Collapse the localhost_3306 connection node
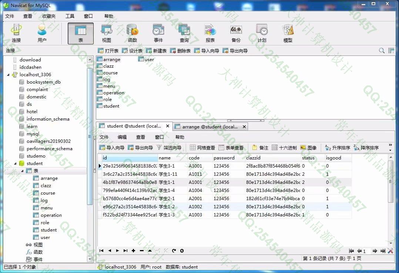 click(8, 75)
